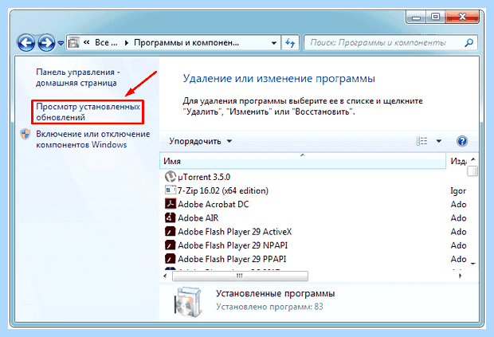494x337 pixels.
Task: Select the Adobe AIR icon
Action: 171,217
